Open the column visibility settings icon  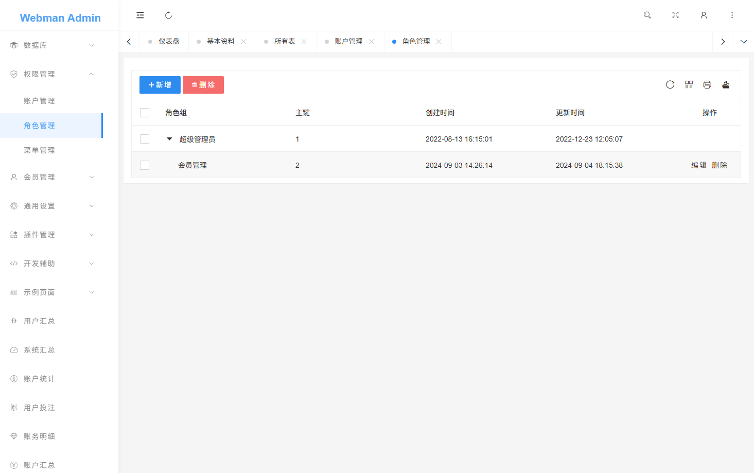pos(689,84)
